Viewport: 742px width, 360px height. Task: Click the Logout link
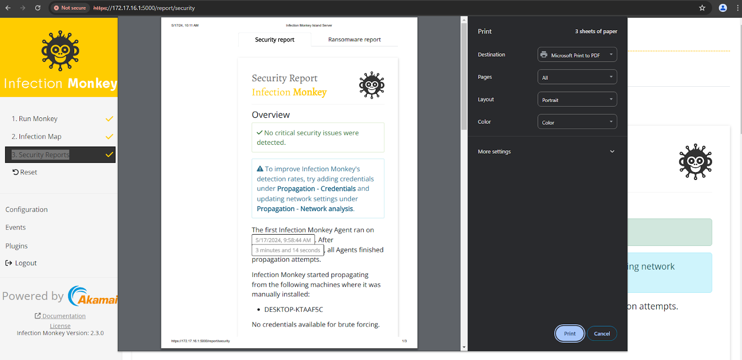[x=21, y=263]
